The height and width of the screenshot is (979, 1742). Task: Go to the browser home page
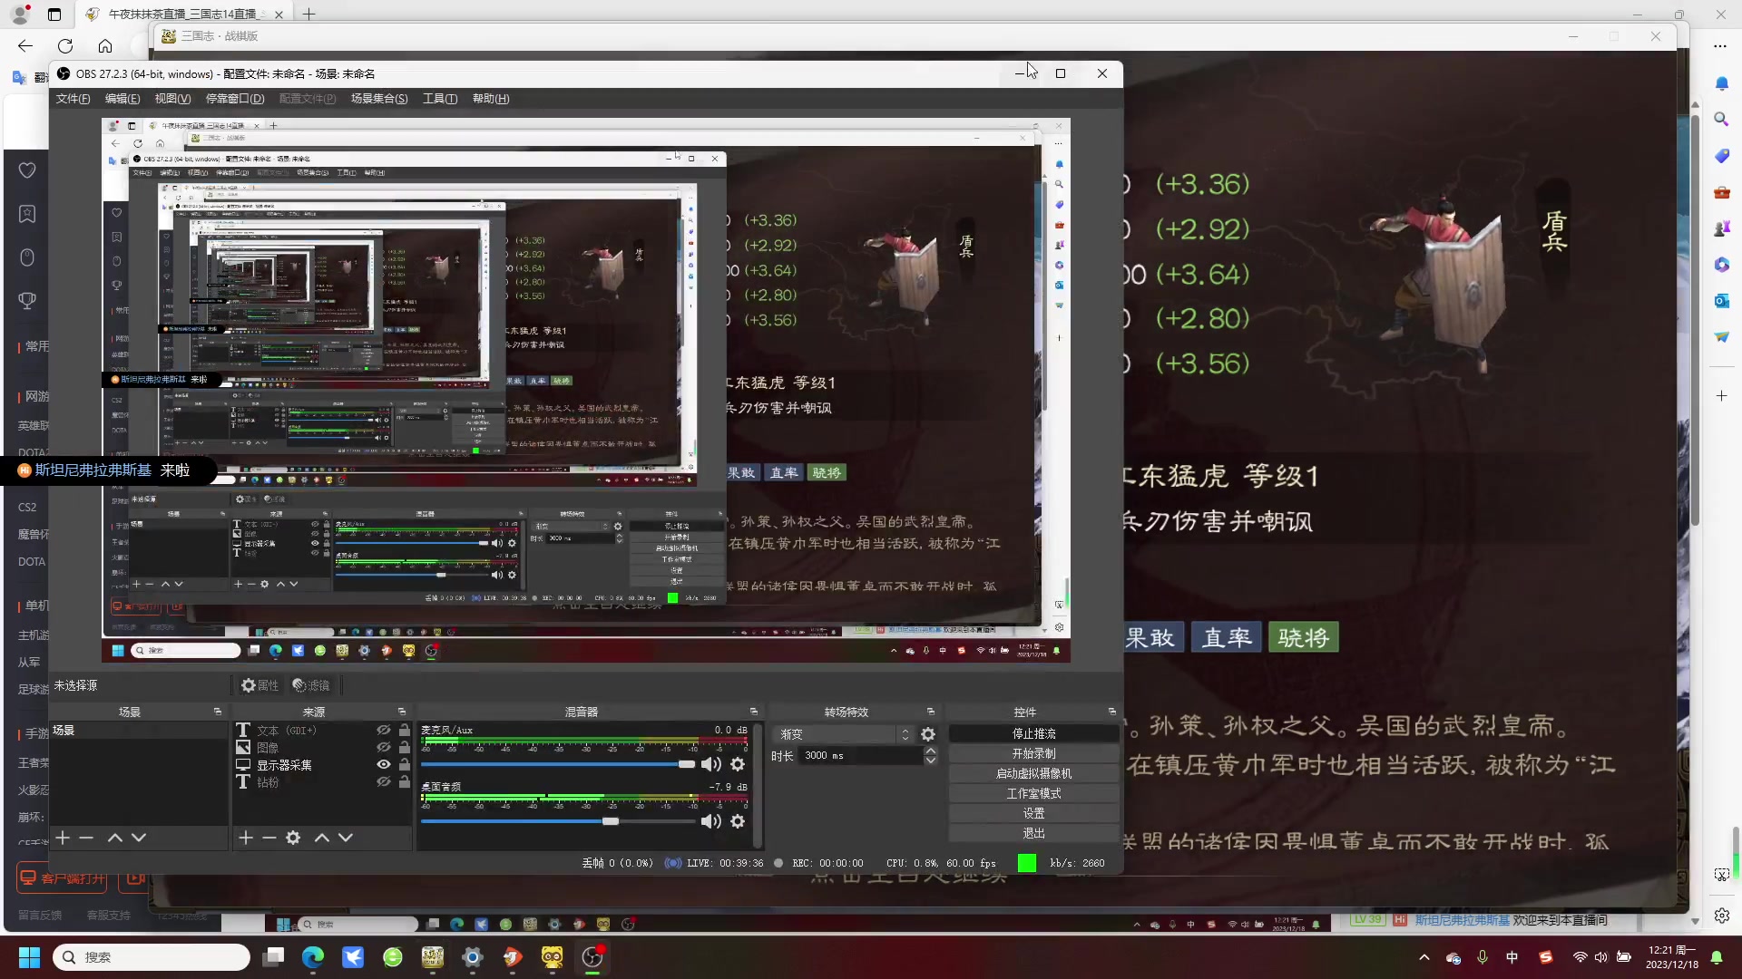[105, 45]
